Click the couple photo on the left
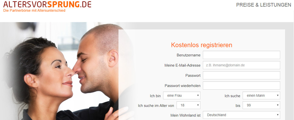 tap(62, 71)
